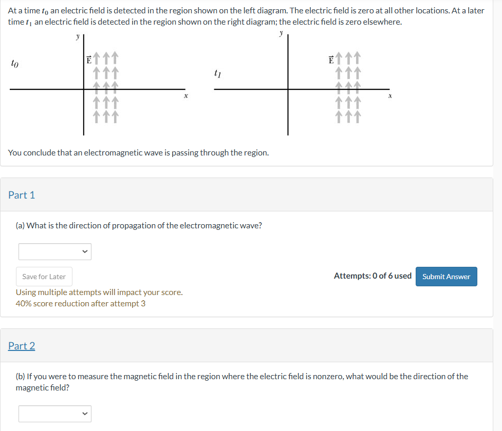
Task: Click the Save for Later button
Action: pos(44,277)
